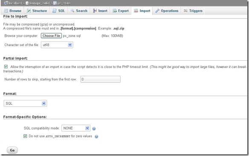Screen dimensions: 249x156
Task: Click the localhost server icon in breadcrumb
Action: pyautogui.click(x=6, y=3)
